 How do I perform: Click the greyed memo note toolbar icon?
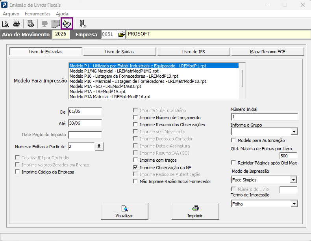(56, 24)
